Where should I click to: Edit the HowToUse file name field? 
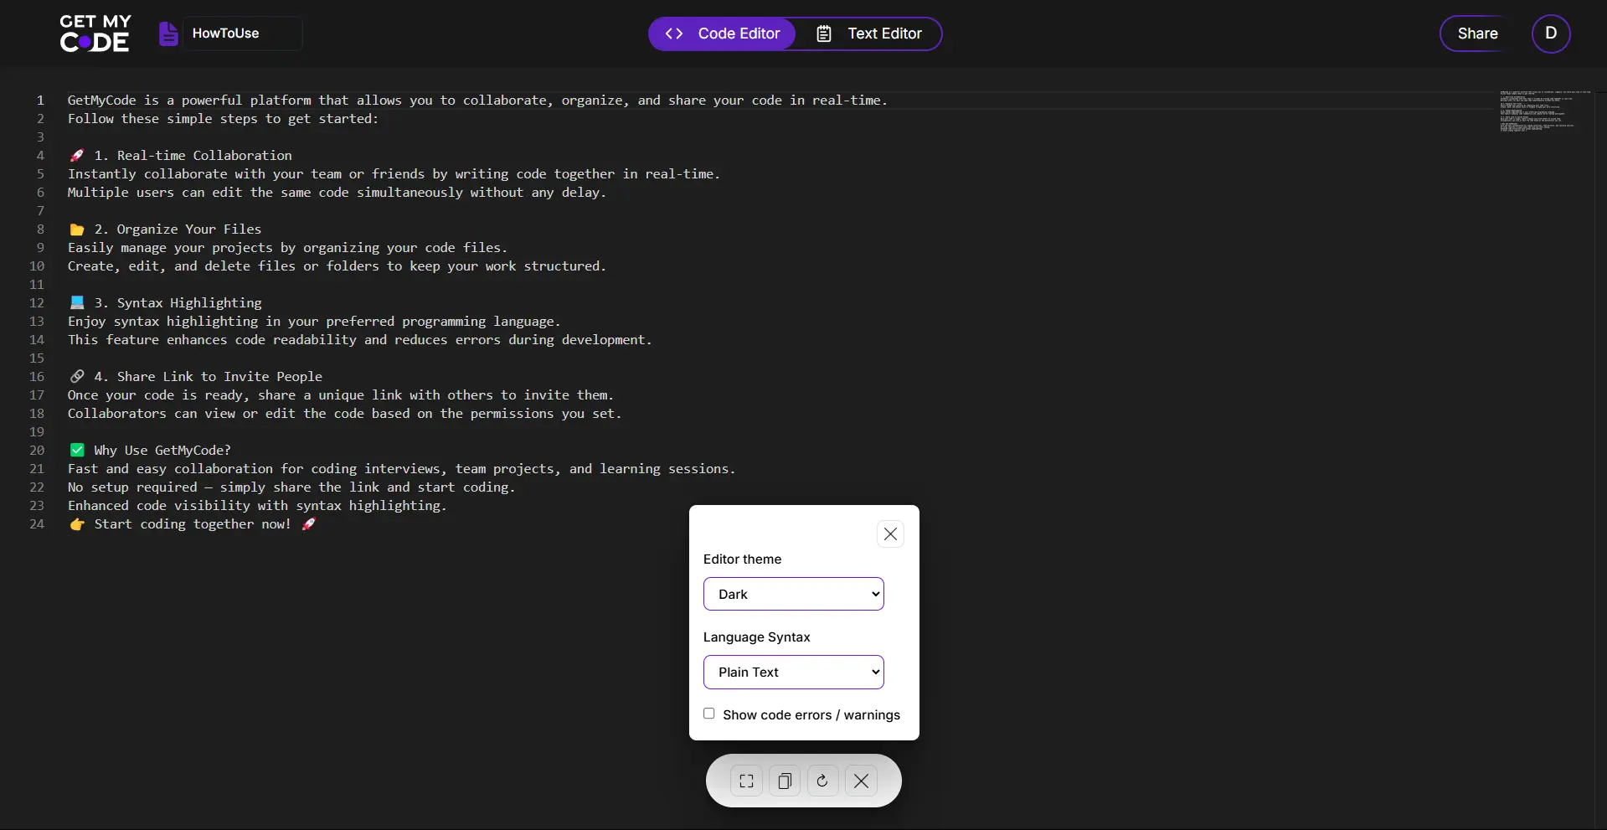click(242, 34)
